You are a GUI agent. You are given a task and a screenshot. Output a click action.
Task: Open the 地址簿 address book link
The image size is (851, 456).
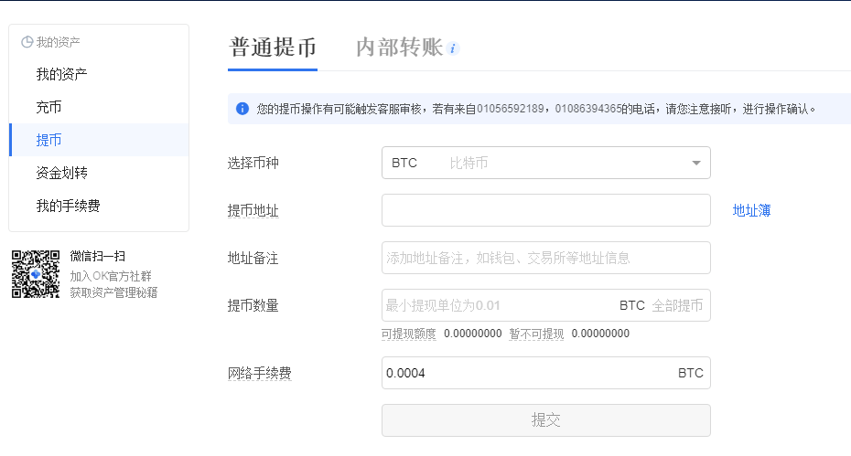pos(751,210)
